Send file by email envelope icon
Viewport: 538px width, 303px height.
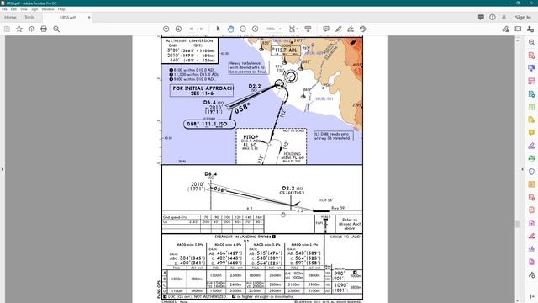[518, 29]
